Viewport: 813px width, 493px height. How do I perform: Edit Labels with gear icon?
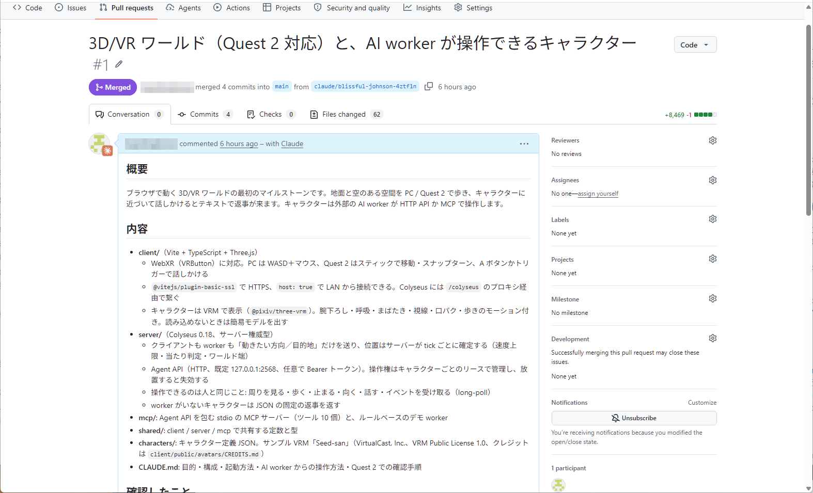coord(713,219)
